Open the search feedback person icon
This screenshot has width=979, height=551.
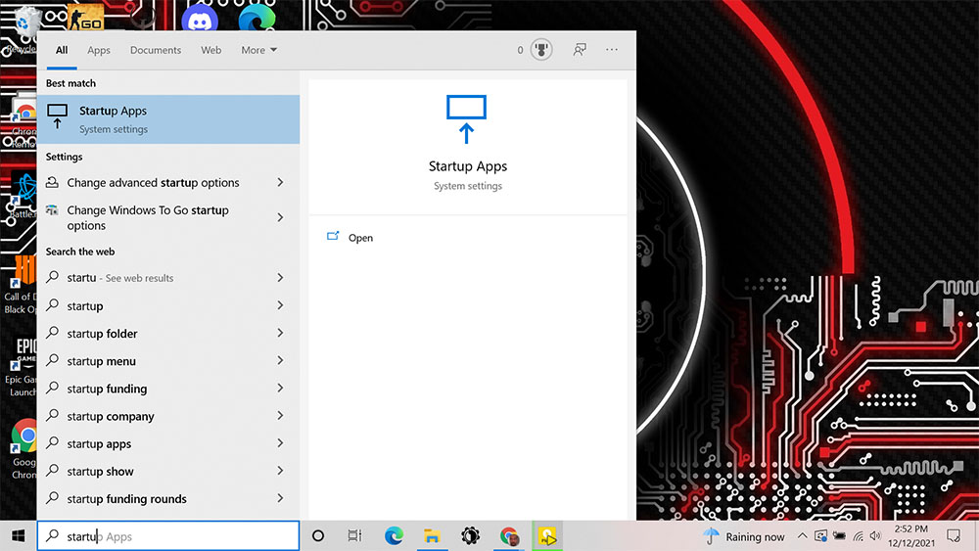click(x=580, y=49)
